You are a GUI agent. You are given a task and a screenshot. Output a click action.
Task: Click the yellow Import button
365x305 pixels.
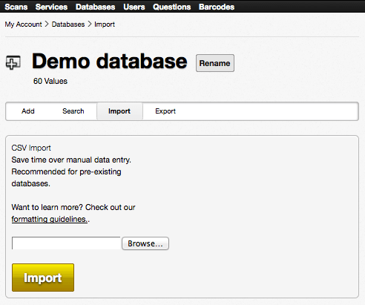click(43, 278)
